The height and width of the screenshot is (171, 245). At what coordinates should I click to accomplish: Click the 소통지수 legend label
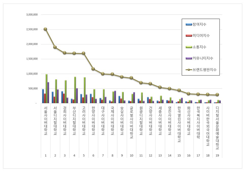point(199,47)
